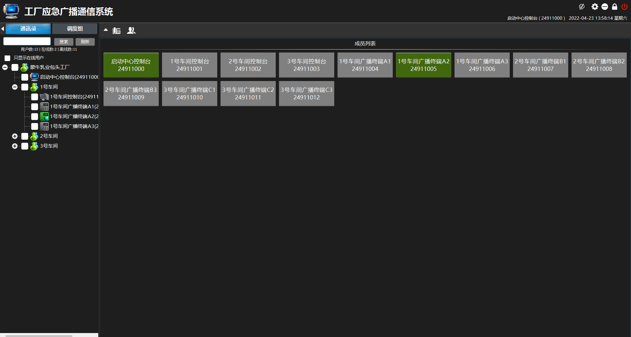Select member card 启动中心控制台 24911000

[x=131, y=65]
